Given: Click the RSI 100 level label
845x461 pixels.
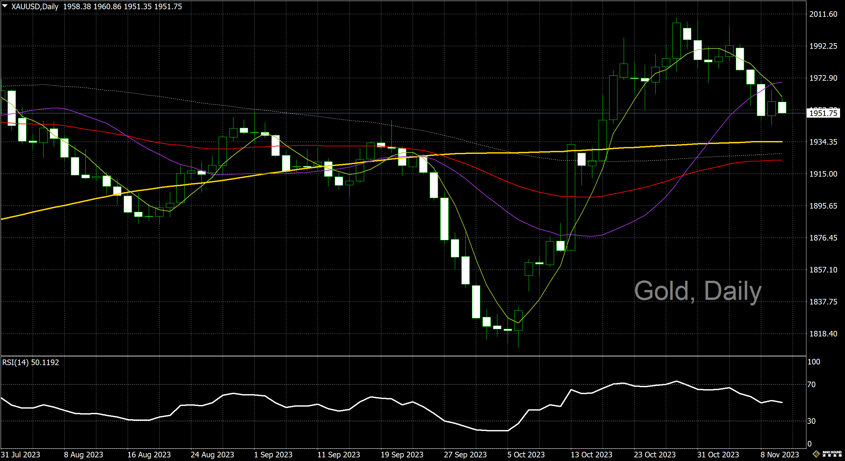Looking at the screenshot, I should (x=814, y=362).
